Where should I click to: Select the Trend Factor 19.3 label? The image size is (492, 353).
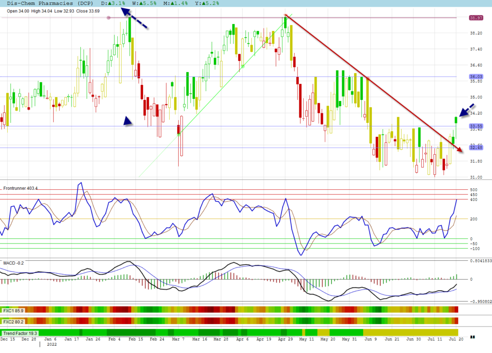(x=20, y=333)
